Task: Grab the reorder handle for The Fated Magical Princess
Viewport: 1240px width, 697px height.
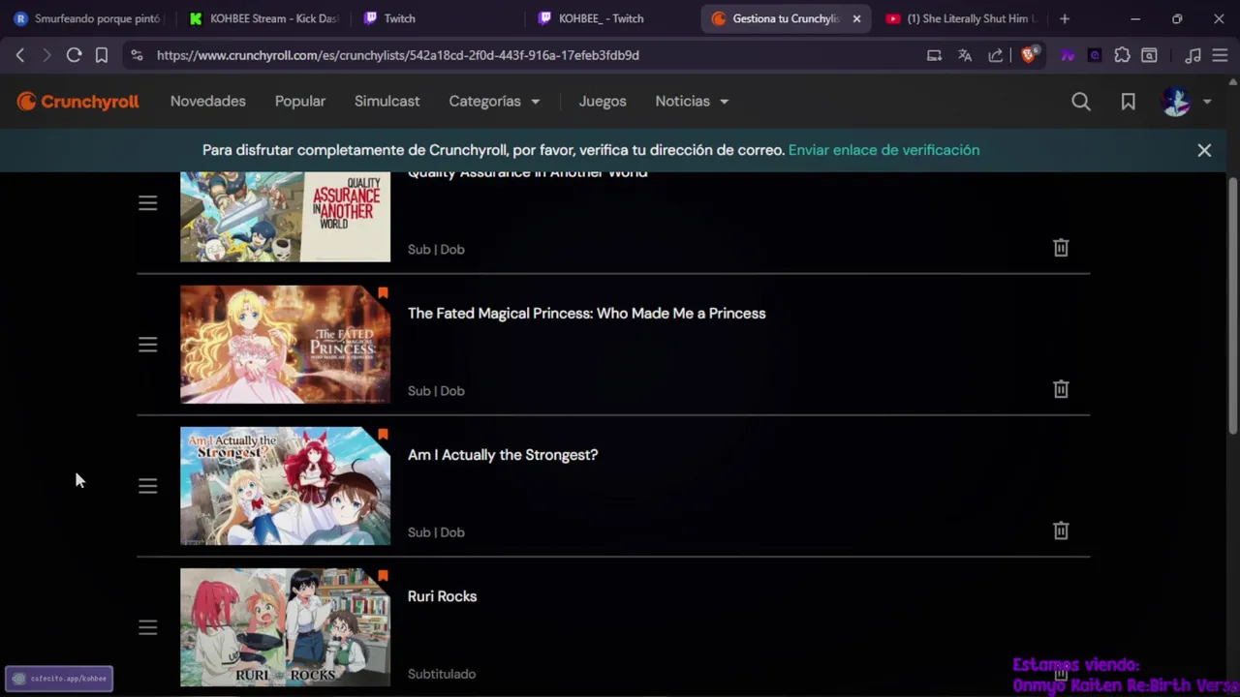Action: click(x=147, y=345)
